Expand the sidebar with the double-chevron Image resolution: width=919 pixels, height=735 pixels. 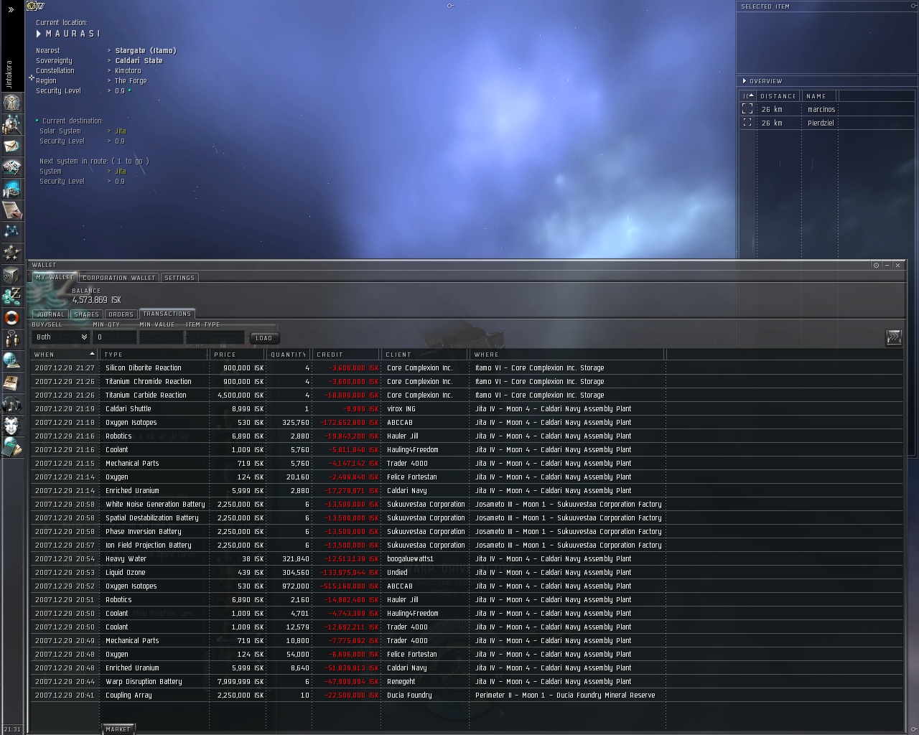(11, 9)
